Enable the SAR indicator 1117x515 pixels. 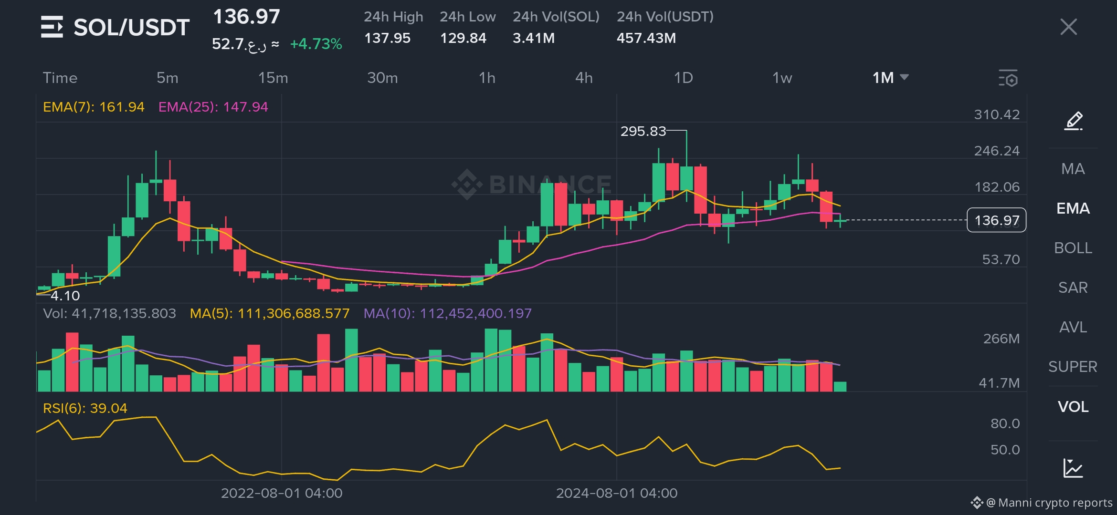[x=1073, y=288]
